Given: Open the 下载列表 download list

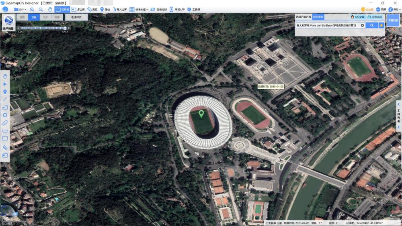Looking at the screenshot, I should pyautogui.click(x=393, y=20).
